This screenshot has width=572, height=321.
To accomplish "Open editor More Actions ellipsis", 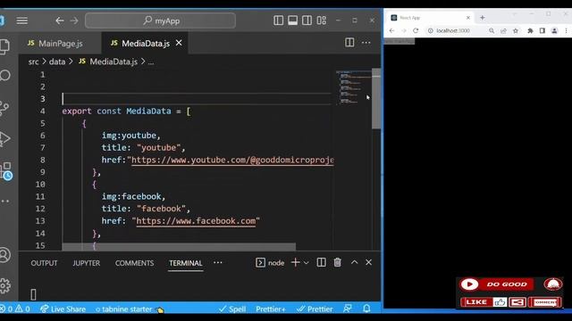I will (x=366, y=43).
